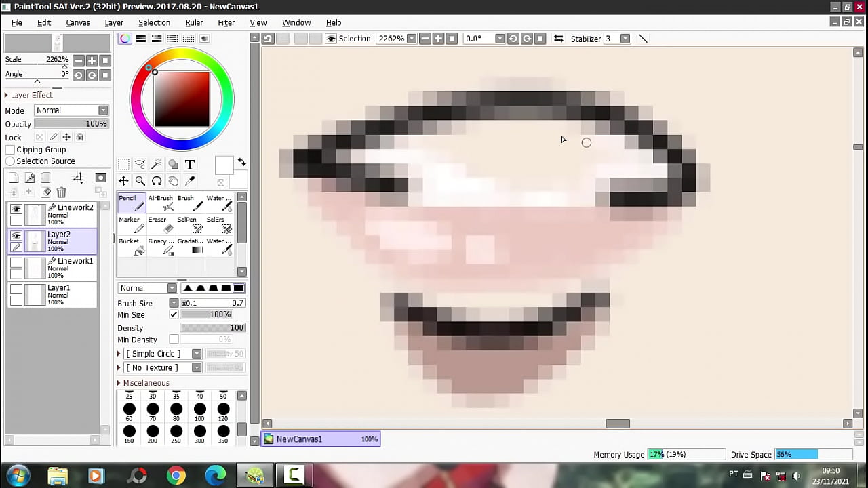The height and width of the screenshot is (488, 868).
Task: Pick the Eyedropper color picker tool
Action: pyautogui.click(x=190, y=181)
